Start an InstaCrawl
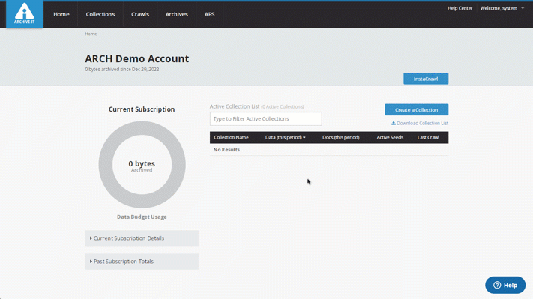Image resolution: width=533 pixels, height=299 pixels. [x=426, y=79]
